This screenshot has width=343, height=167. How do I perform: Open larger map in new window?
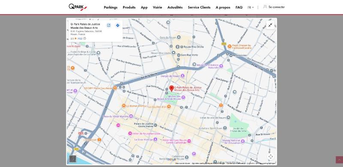coord(108,25)
